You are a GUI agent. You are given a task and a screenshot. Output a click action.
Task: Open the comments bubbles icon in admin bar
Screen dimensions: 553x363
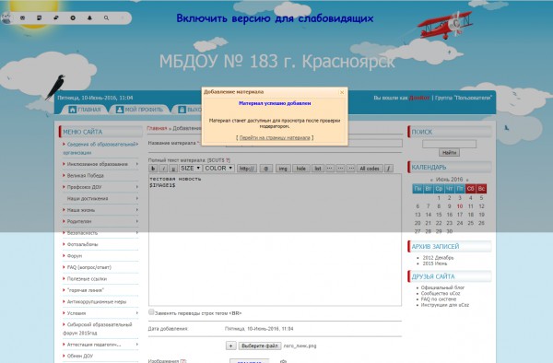pyautogui.click(x=56, y=18)
